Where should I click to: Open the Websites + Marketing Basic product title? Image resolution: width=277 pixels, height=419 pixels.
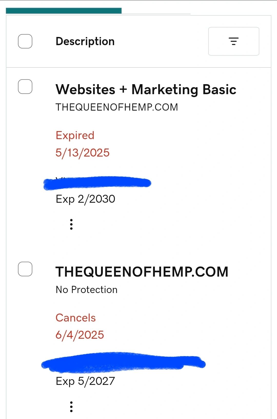(146, 90)
